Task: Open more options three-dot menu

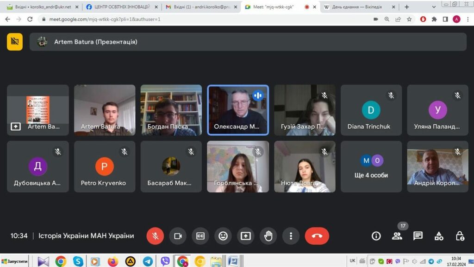Action: (x=291, y=236)
